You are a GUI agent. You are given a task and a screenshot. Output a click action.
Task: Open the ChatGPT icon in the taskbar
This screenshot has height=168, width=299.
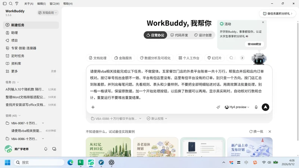(x=111, y=162)
